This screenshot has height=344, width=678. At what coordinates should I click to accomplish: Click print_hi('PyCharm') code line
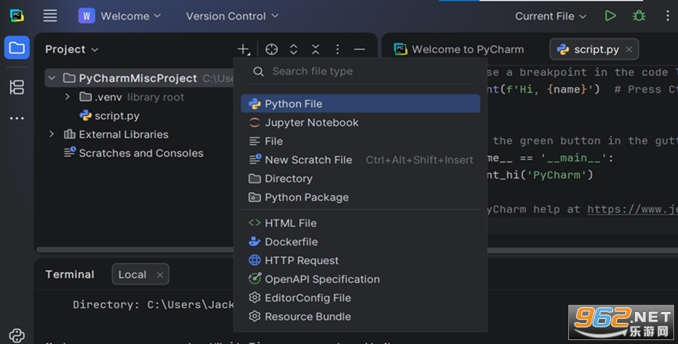[540, 175]
